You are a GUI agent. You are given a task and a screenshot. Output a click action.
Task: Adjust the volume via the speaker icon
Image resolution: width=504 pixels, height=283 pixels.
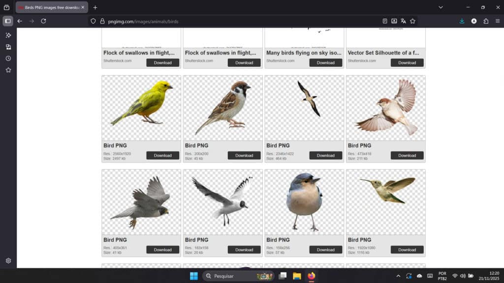[x=463, y=276]
